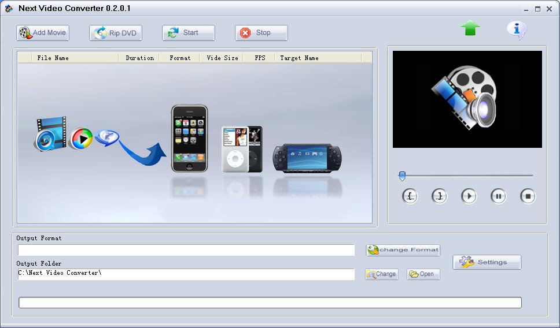Set the clip end mark in the player
560x328 pixels.
[439, 196]
